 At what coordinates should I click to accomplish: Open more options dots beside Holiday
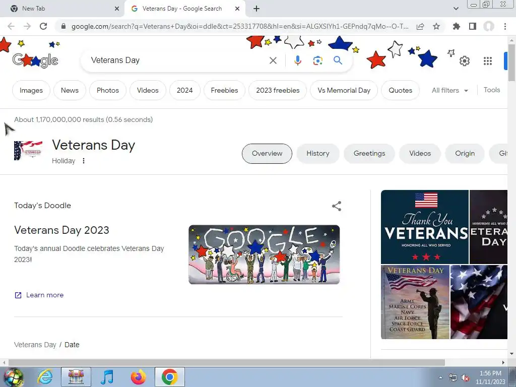coord(84,161)
